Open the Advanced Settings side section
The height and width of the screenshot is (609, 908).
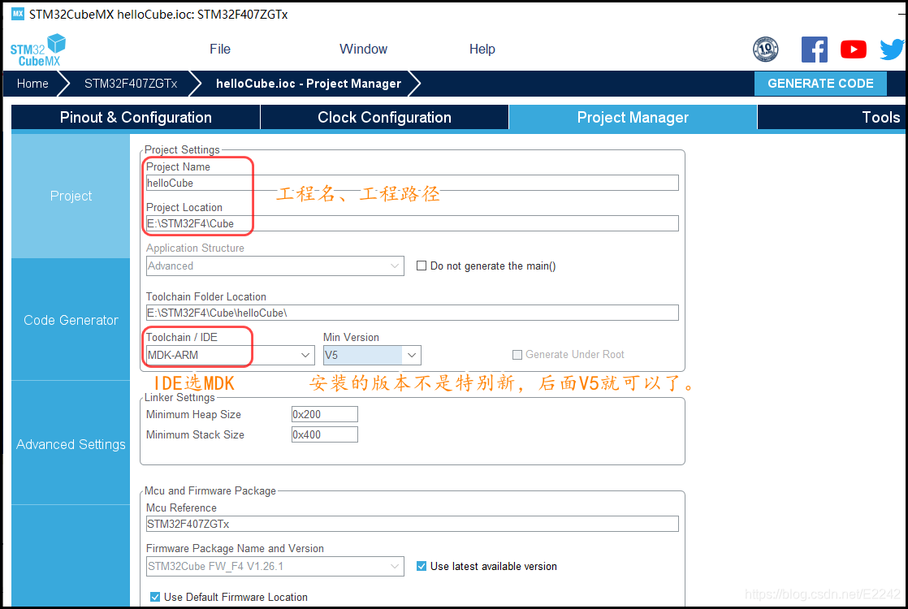(71, 444)
